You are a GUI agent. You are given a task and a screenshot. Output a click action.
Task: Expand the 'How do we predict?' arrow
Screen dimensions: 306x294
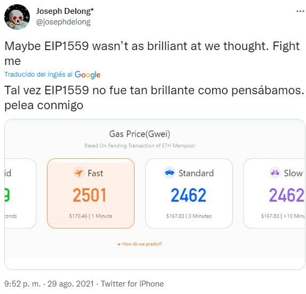click(x=119, y=244)
